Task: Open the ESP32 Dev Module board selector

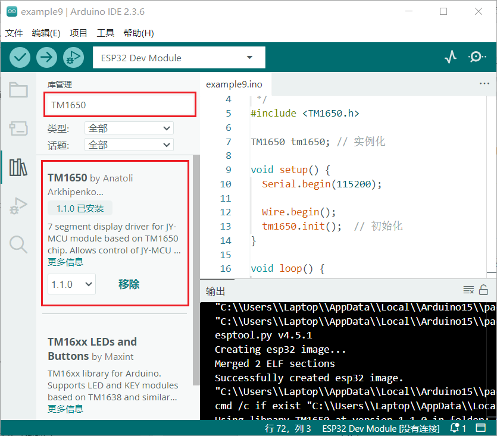Action: (179, 57)
